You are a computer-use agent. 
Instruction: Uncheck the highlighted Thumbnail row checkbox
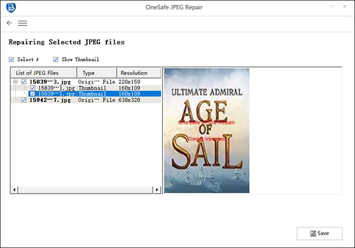[x=33, y=94]
